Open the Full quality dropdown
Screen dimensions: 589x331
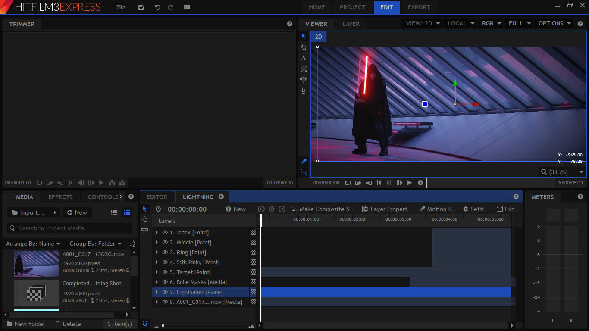pyautogui.click(x=520, y=23)
